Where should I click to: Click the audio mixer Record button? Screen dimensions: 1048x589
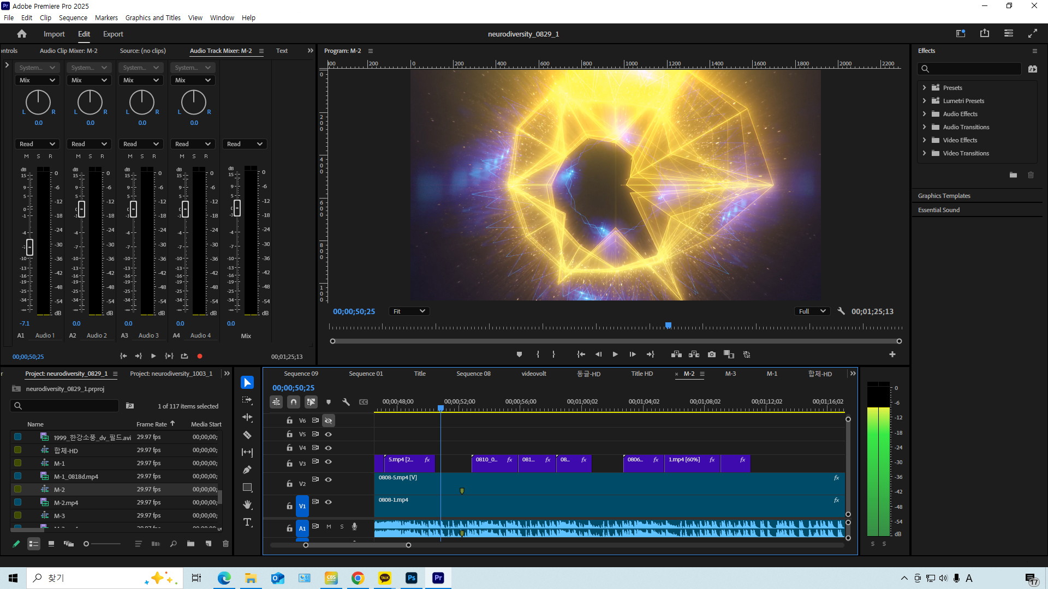click(x=200, y=356)
